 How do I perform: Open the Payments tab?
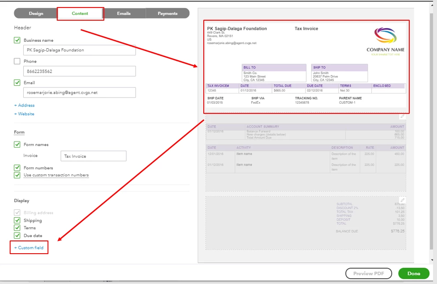[168, 13]
